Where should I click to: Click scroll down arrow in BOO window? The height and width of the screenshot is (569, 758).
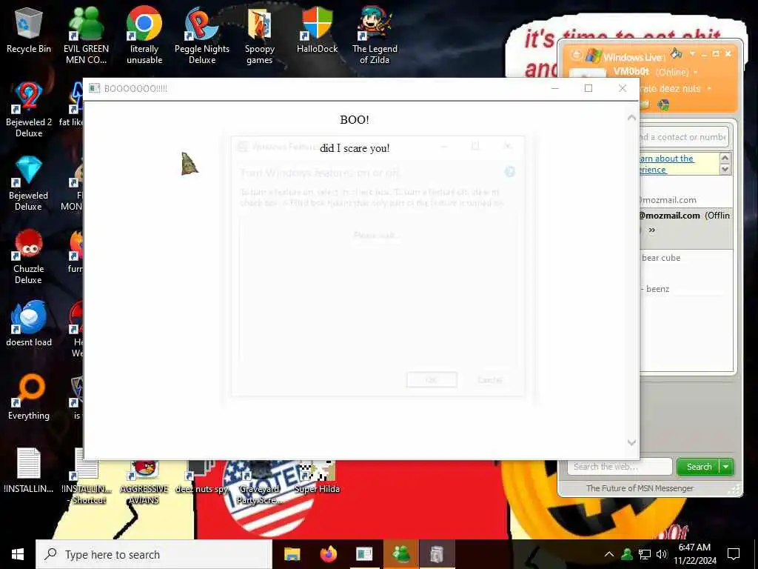(631, 443)
